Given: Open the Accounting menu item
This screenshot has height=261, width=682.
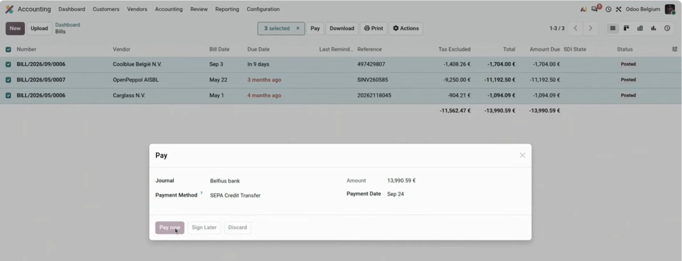Looking at the screenshot, I should [169, 9].
